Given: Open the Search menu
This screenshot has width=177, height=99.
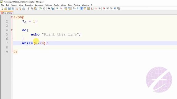Looking at the screenshot, I should coord(14,5).
